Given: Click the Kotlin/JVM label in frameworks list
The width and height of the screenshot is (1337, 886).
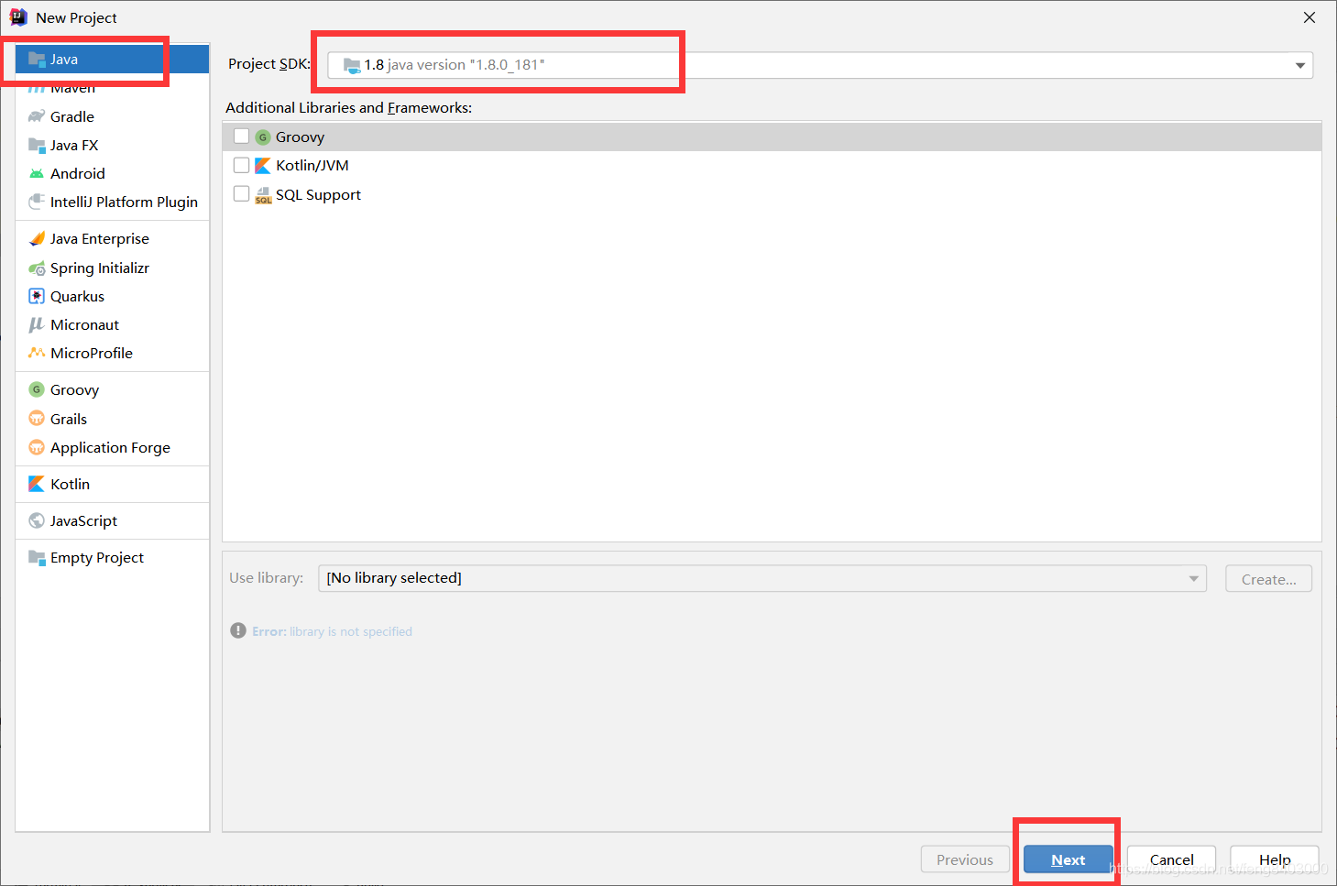Looking at the screenshot, I should tap(312, 165).
